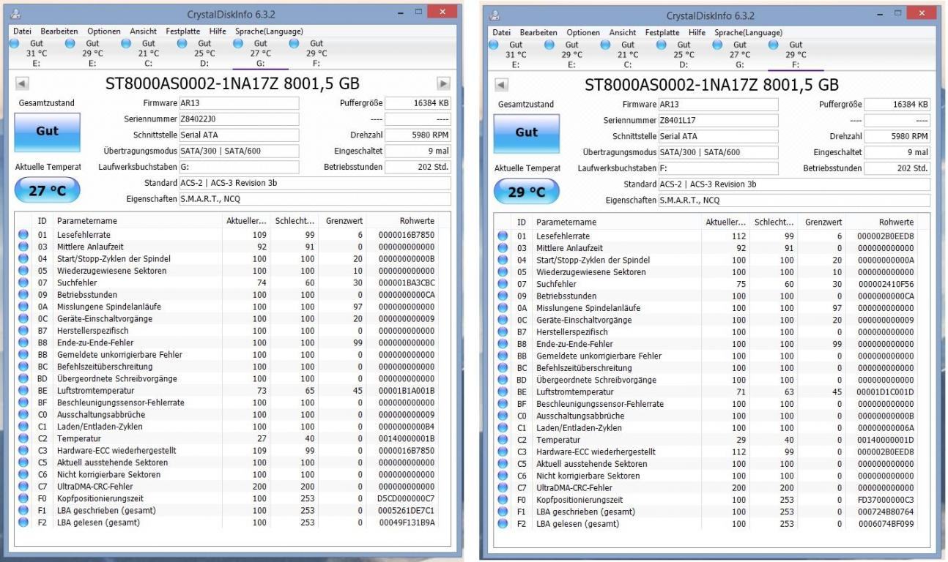
Task: Click status orb for Suchfehler in right window
Action: point(503,284)
